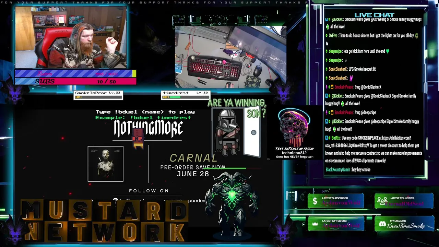Click the Latest Subscriber panel
This screenshot has width=439, height=247.
[336, 201]
